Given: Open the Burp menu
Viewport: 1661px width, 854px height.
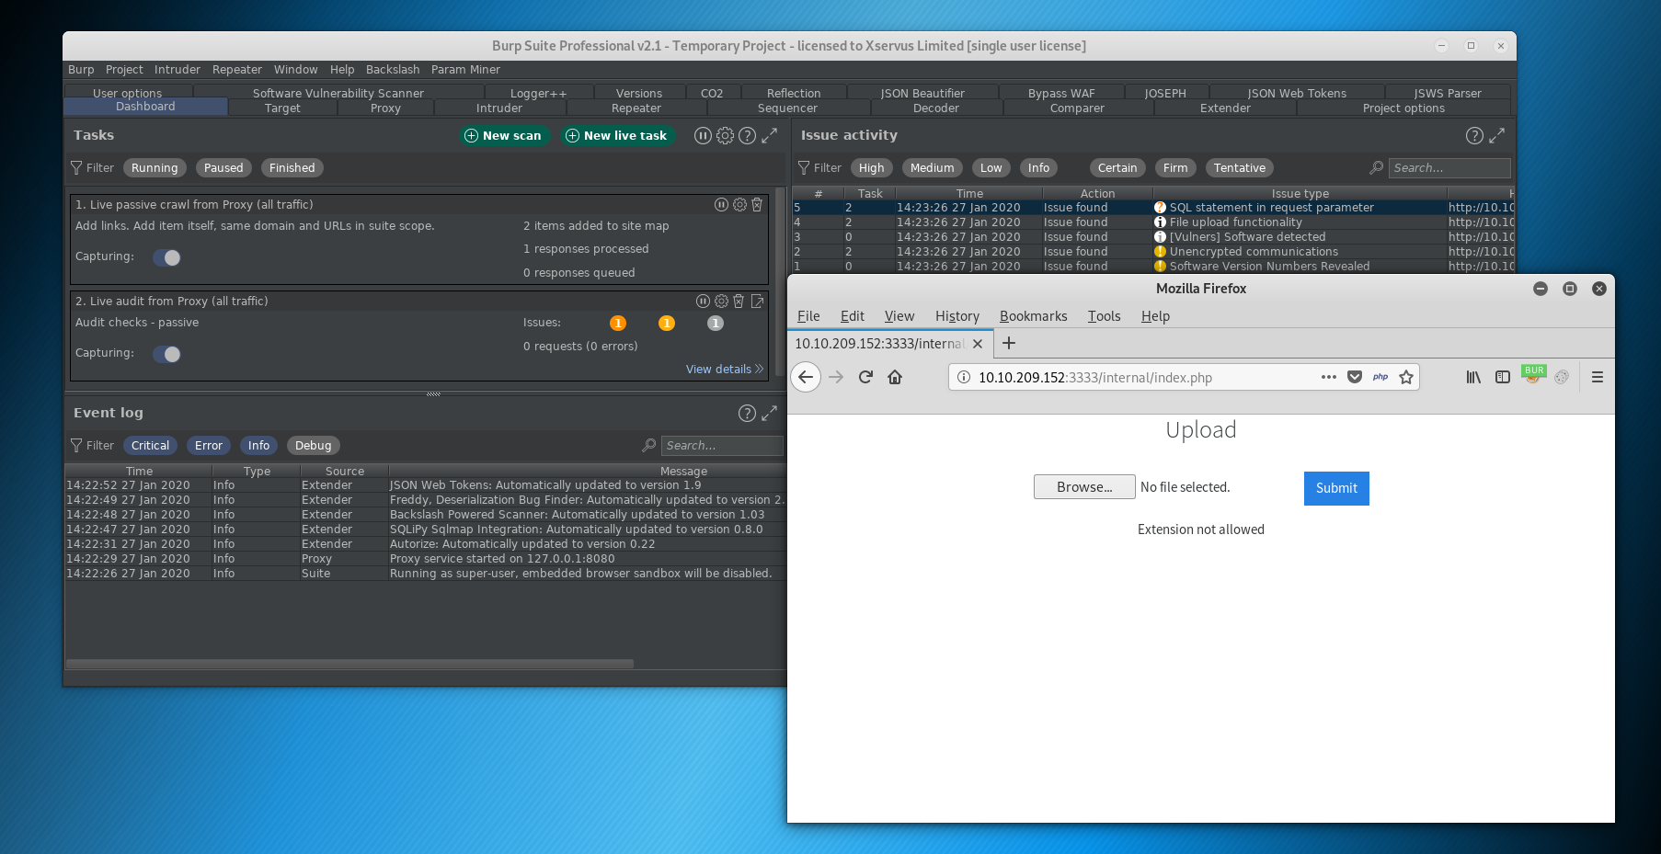Looking at the screenshot, I should 81,70.
